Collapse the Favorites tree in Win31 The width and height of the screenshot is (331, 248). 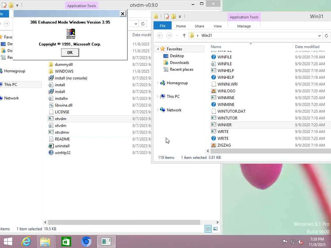click(x=158, y=49)
